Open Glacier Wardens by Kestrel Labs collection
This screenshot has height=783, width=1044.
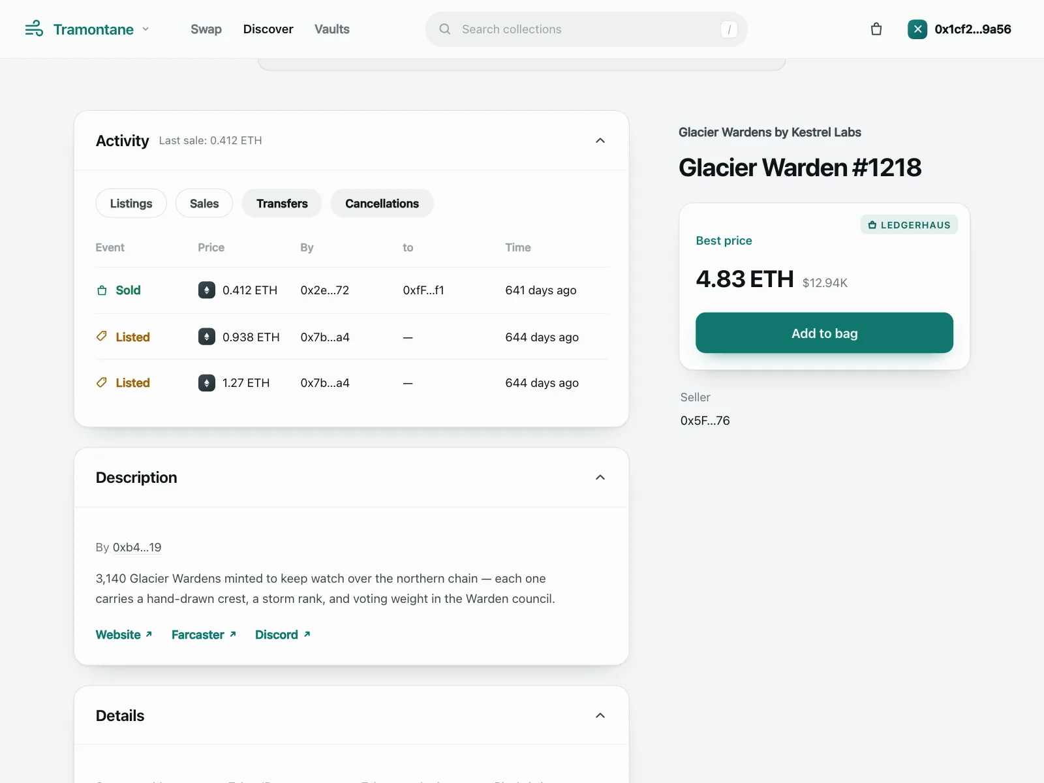pyautogui.click(x=770, y=132)
